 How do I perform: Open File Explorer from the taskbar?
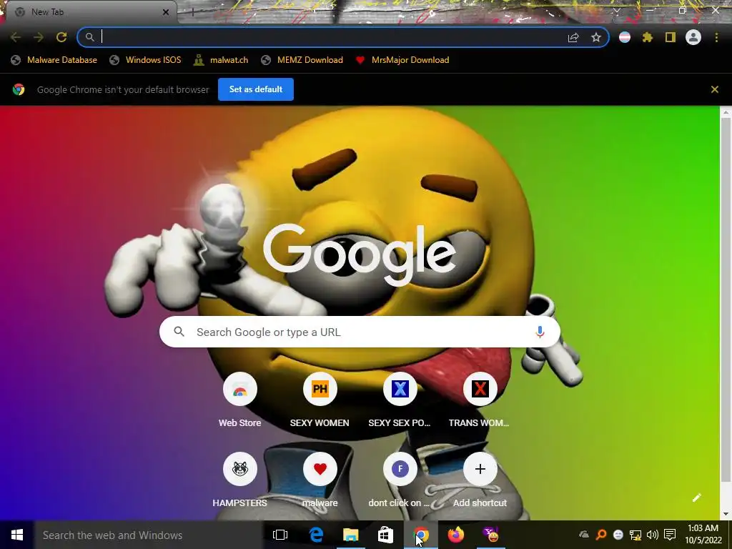[x=350, y=535]
